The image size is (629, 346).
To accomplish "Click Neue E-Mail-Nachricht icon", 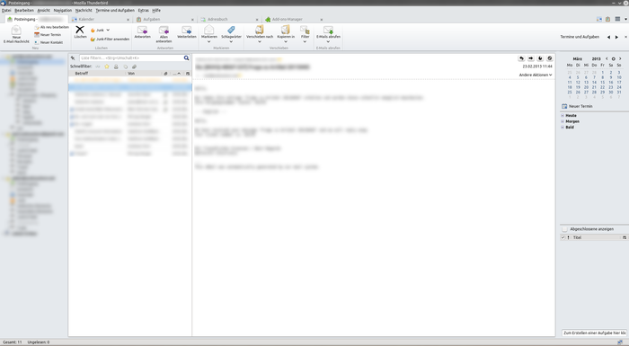I will coord(16,30).
